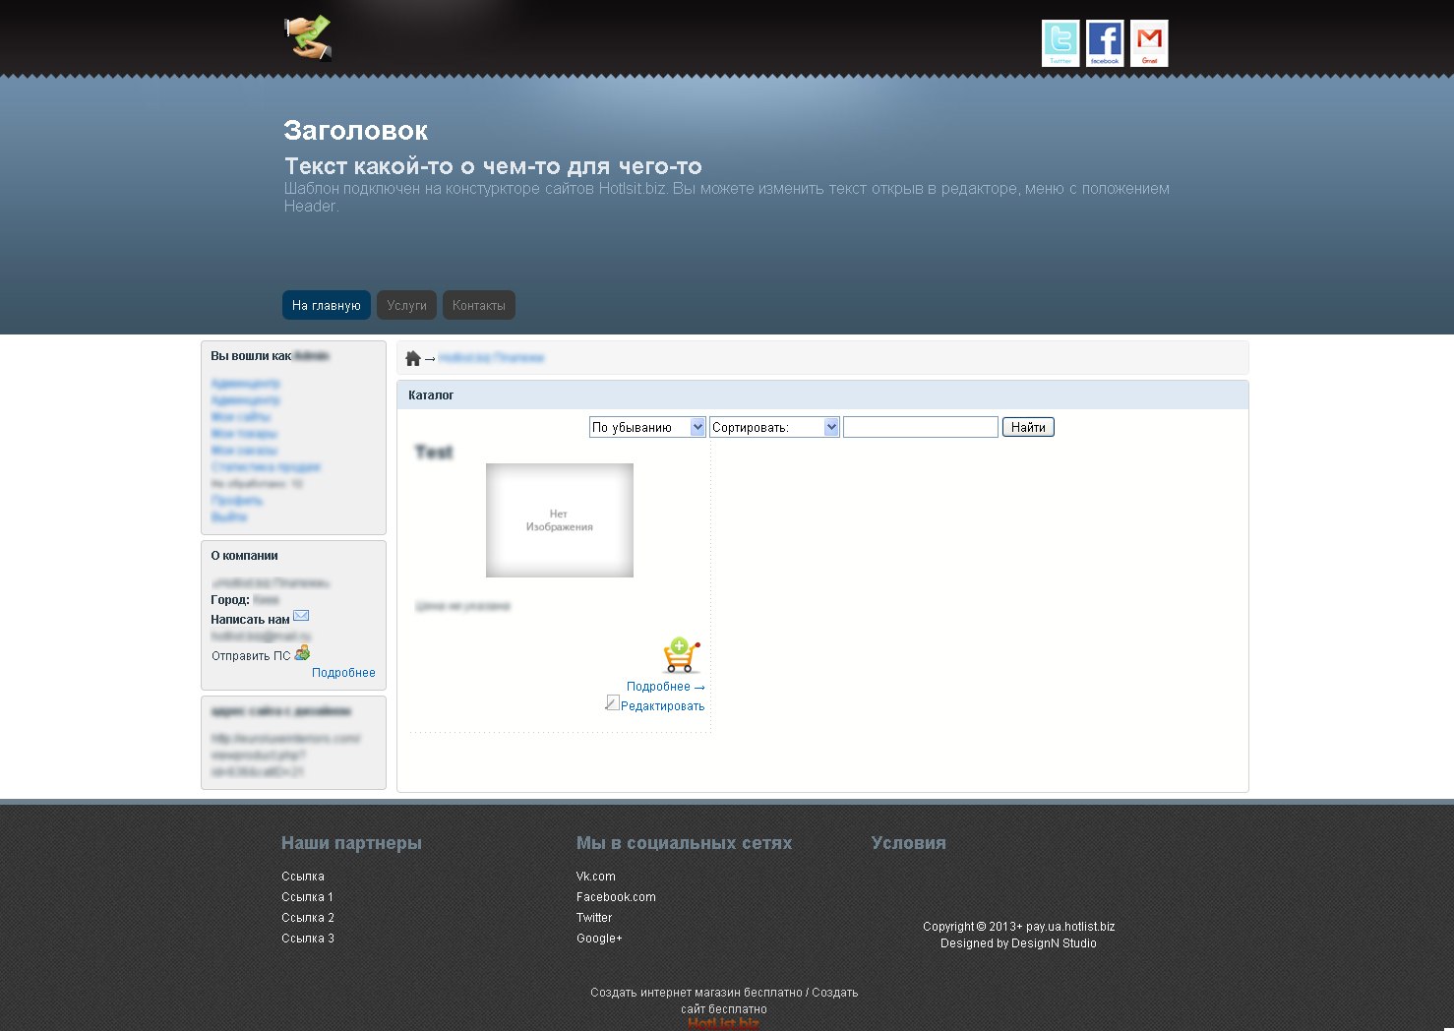This screenshot has height=1031, width=1454.
Task: Open the Услуги menu item
Action: tap(407, 305)
